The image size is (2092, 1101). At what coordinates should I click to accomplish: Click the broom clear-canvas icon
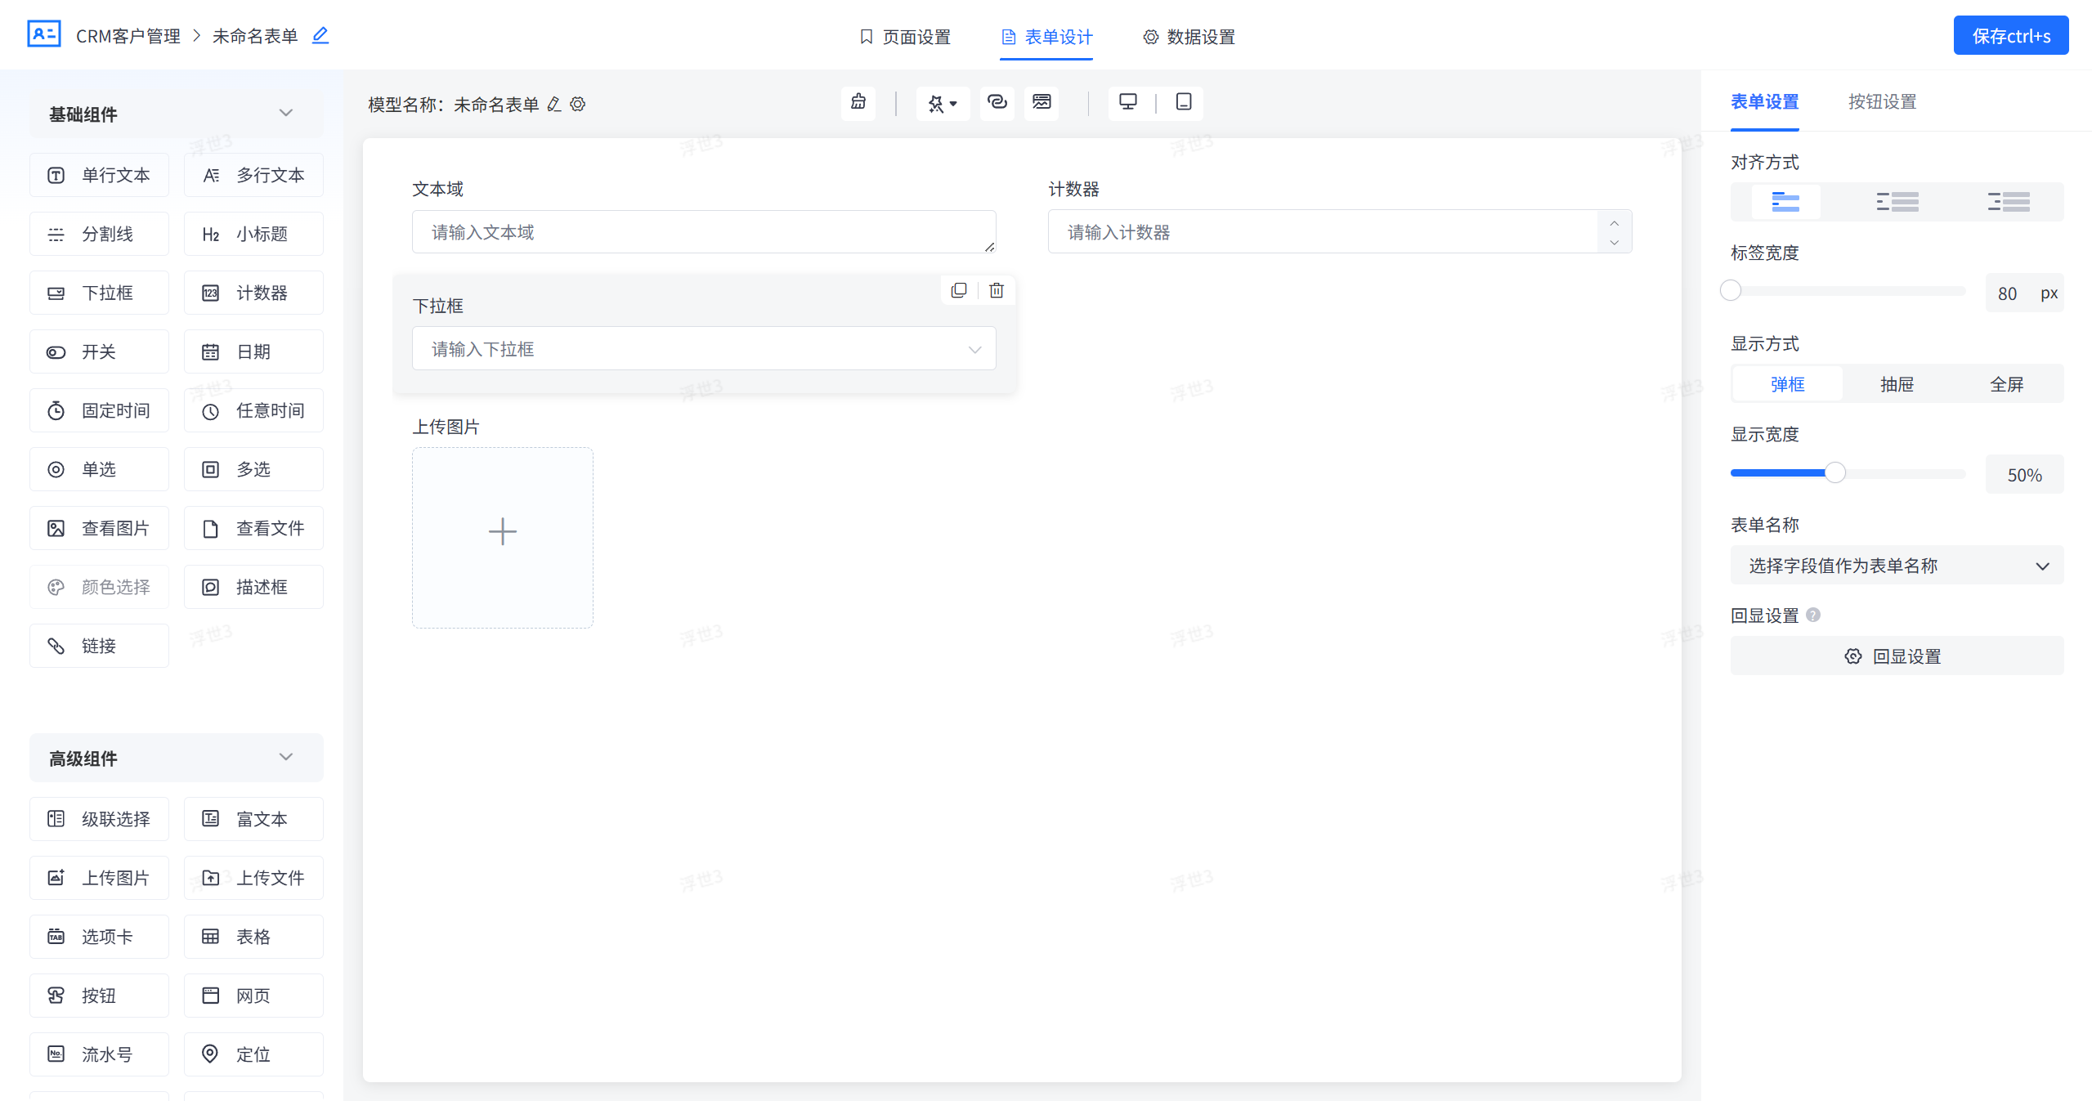[858, 102]
